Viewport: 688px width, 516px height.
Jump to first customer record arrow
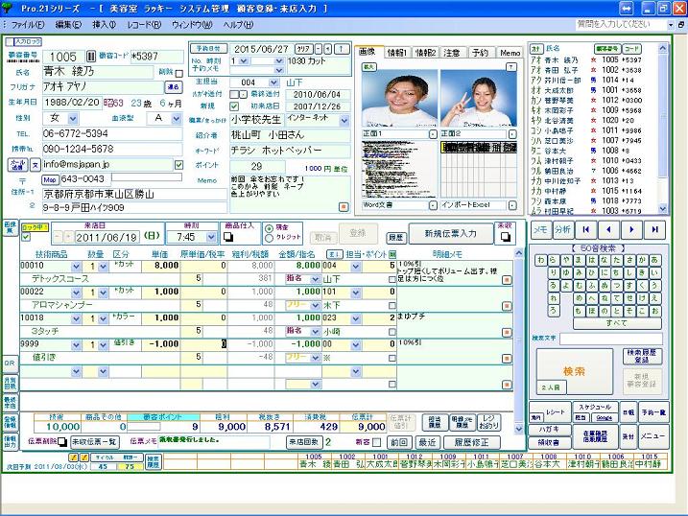click(585, 229)
